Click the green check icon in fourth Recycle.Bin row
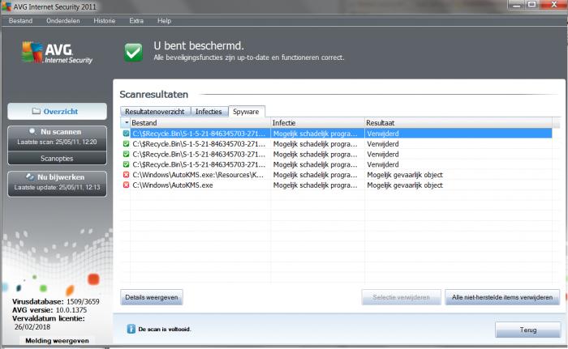 coord(126,164)
